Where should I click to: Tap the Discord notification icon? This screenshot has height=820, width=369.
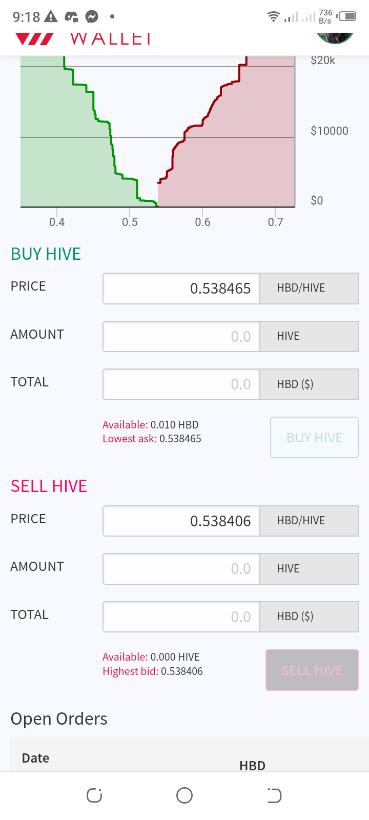71,17
